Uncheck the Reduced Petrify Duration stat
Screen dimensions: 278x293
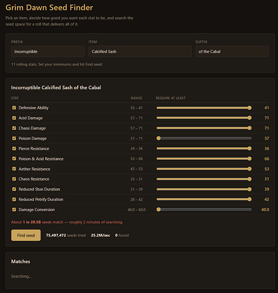tap(14, 199)
